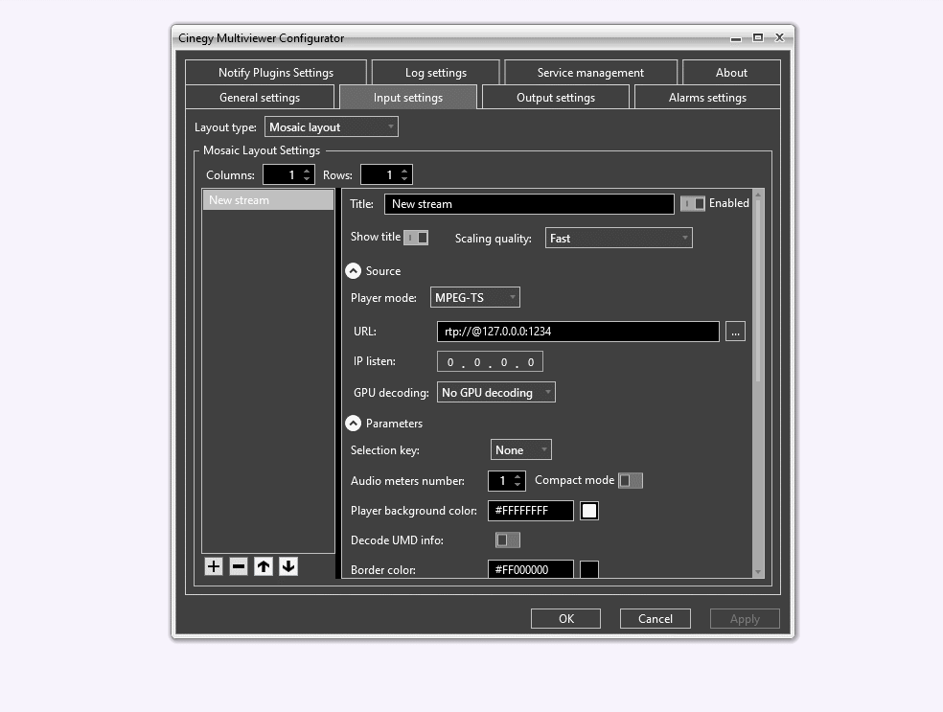Viewport: 943px width, 712px height.
Task: Click the scrollbar up arrow
Action: click(x=758, y=195)
